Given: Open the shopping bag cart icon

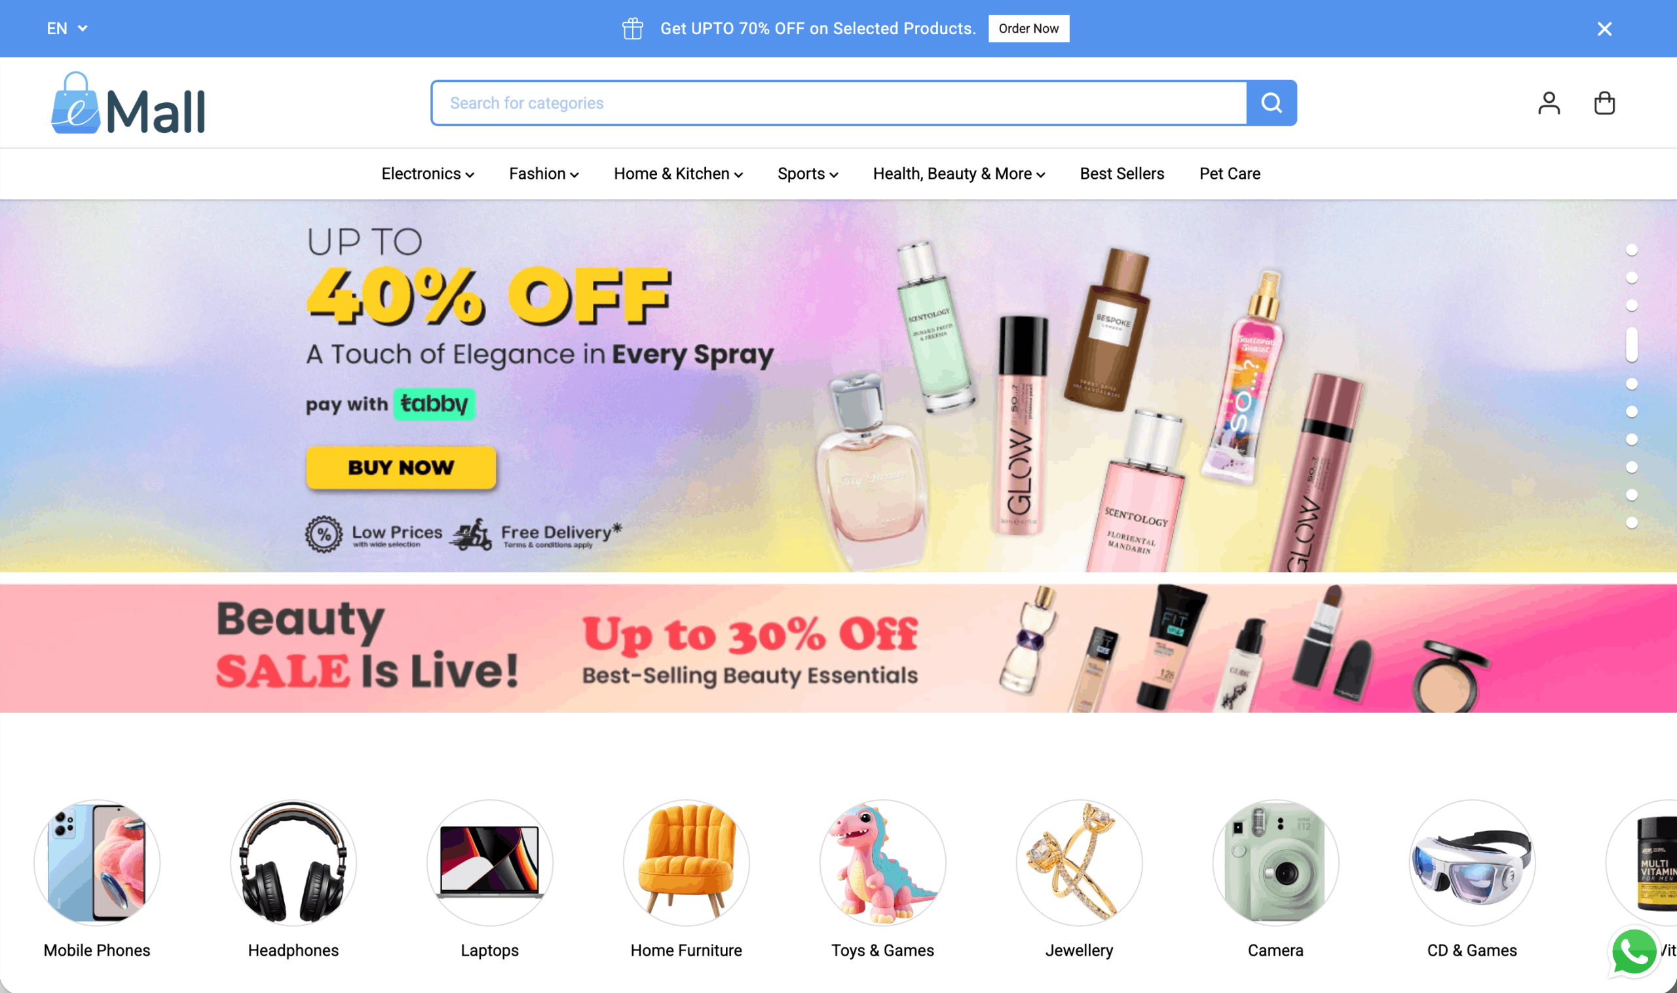Looking at the screenshot, I should (x=1604, y=103).
